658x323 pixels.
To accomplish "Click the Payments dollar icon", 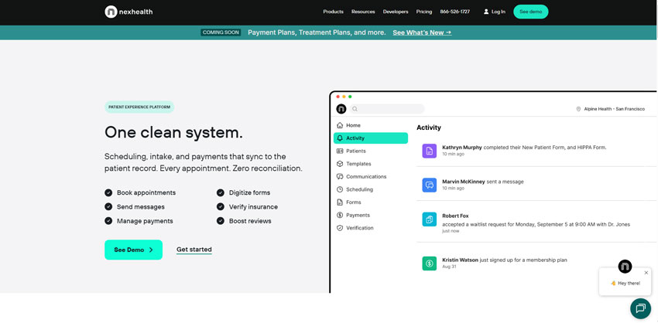I will point(340,215).
